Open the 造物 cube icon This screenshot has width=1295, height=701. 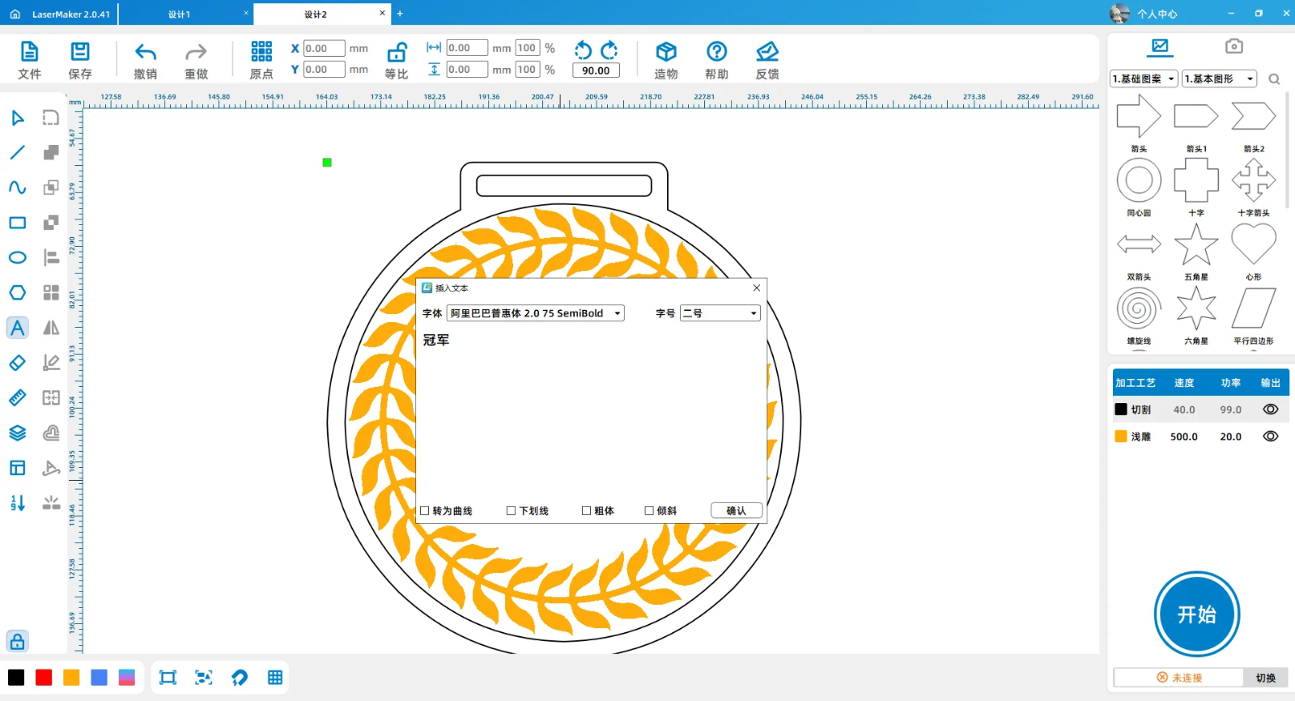pyautogui.click(x=665, y=53)
